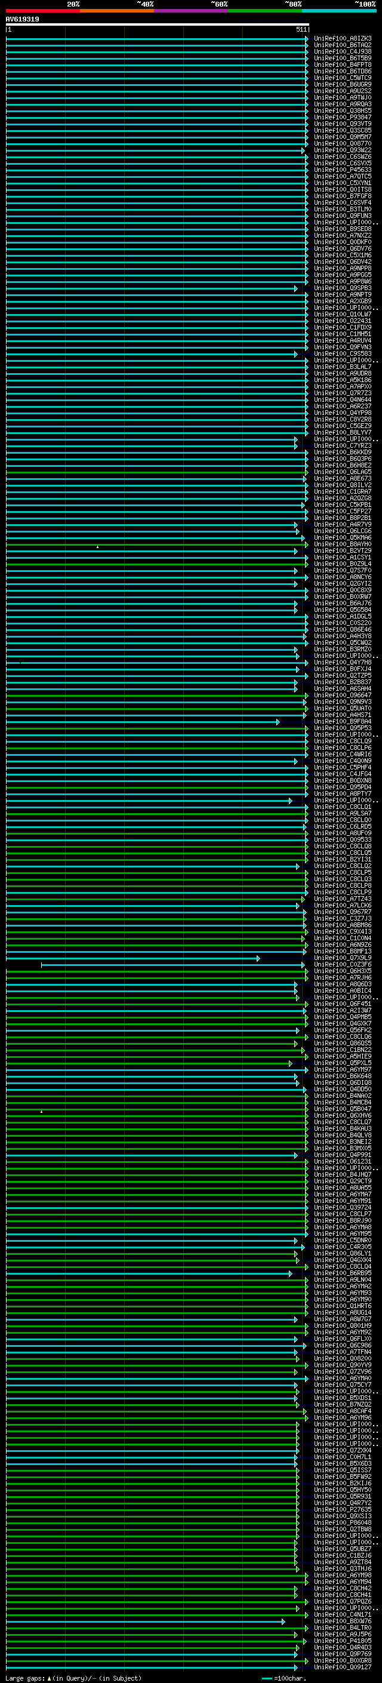Click the hit label UniRef100_B6TD86
Viewport: 382px width, 1683px height.
point(343,71)
